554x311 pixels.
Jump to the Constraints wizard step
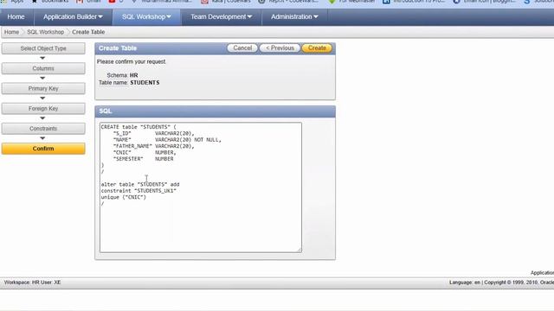43,129
